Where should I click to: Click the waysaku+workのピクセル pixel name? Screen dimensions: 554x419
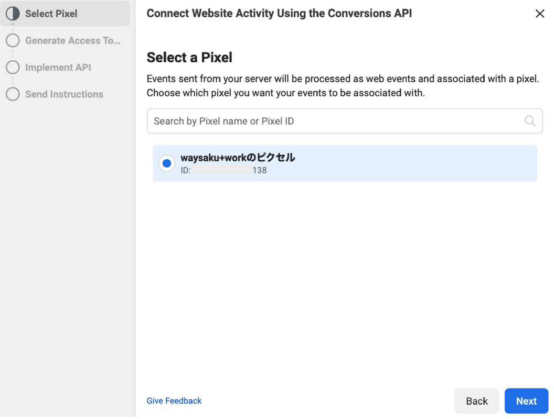pos(238,158)
